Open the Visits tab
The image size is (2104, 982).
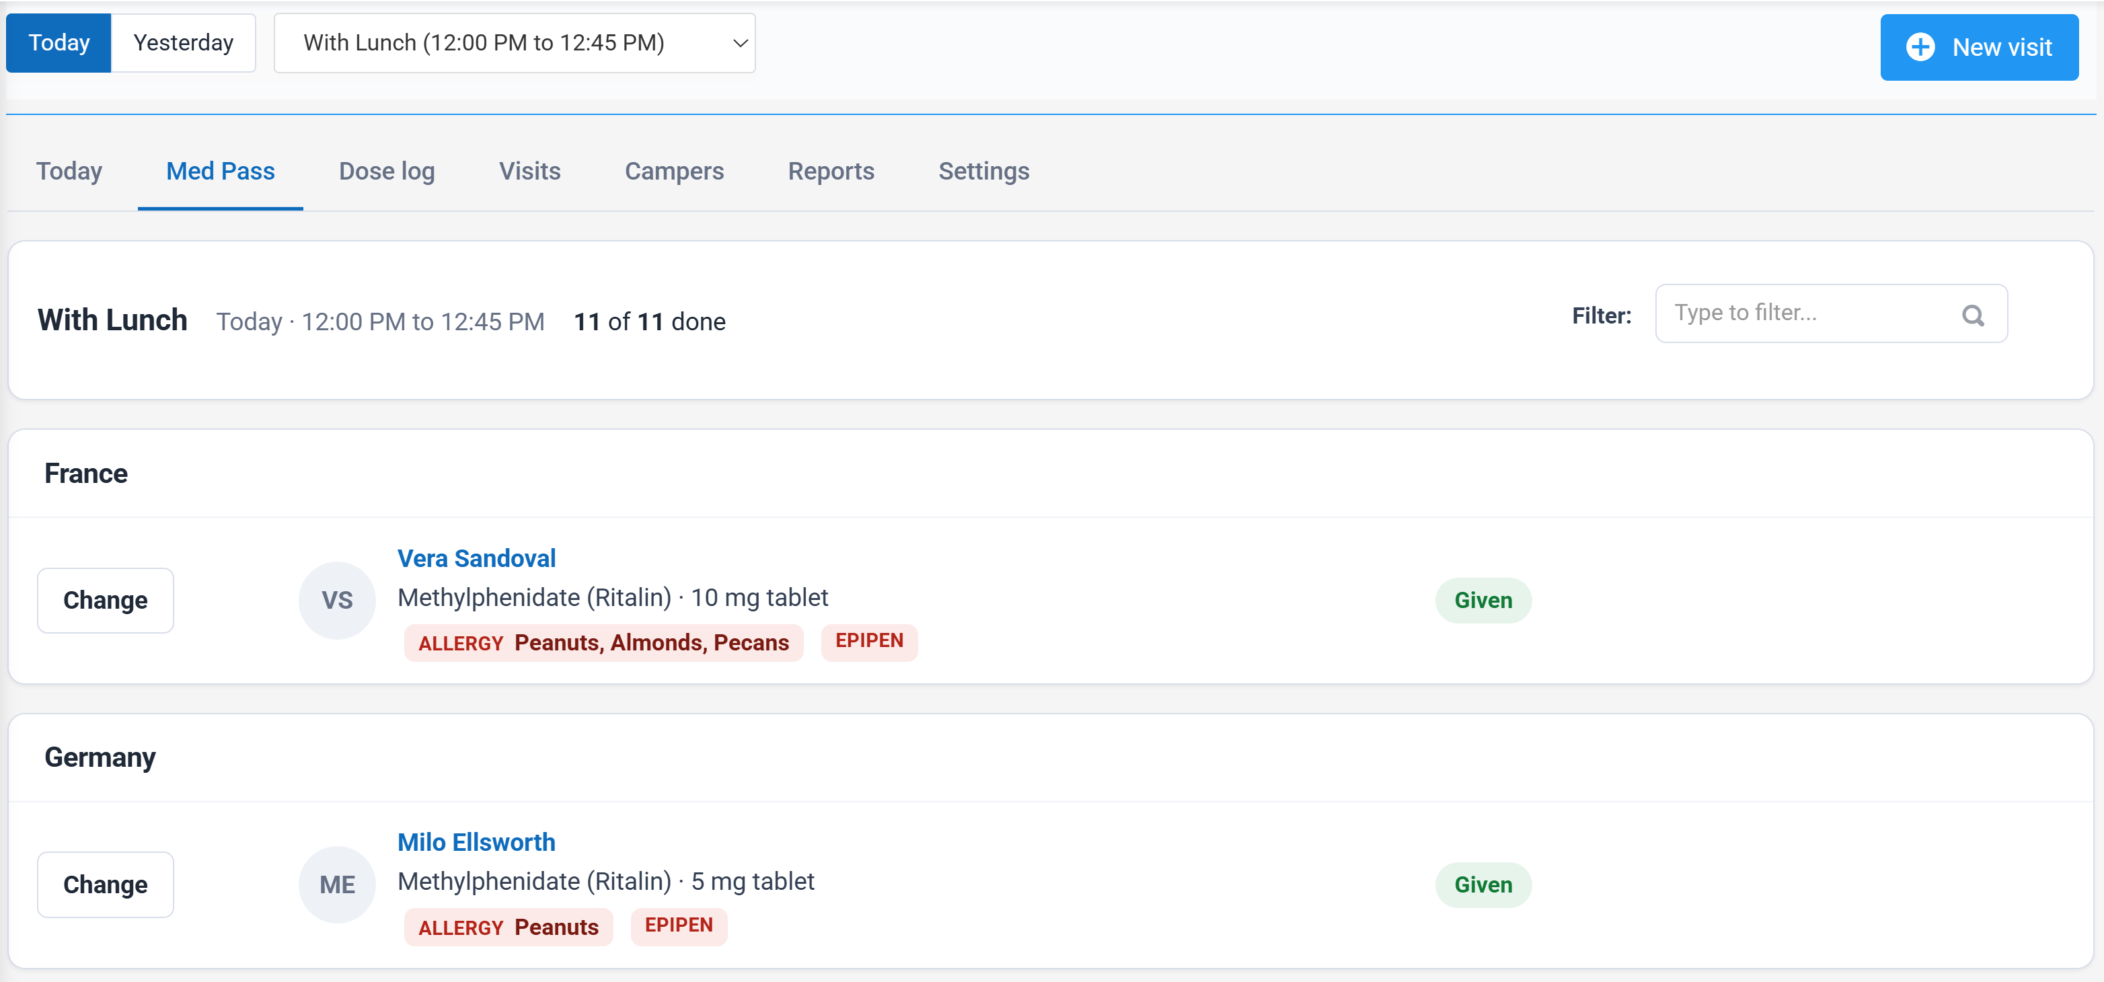pos(530,172)
